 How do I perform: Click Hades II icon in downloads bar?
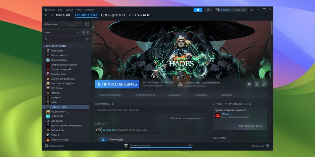pyautogui.click(x=126, y=146)
